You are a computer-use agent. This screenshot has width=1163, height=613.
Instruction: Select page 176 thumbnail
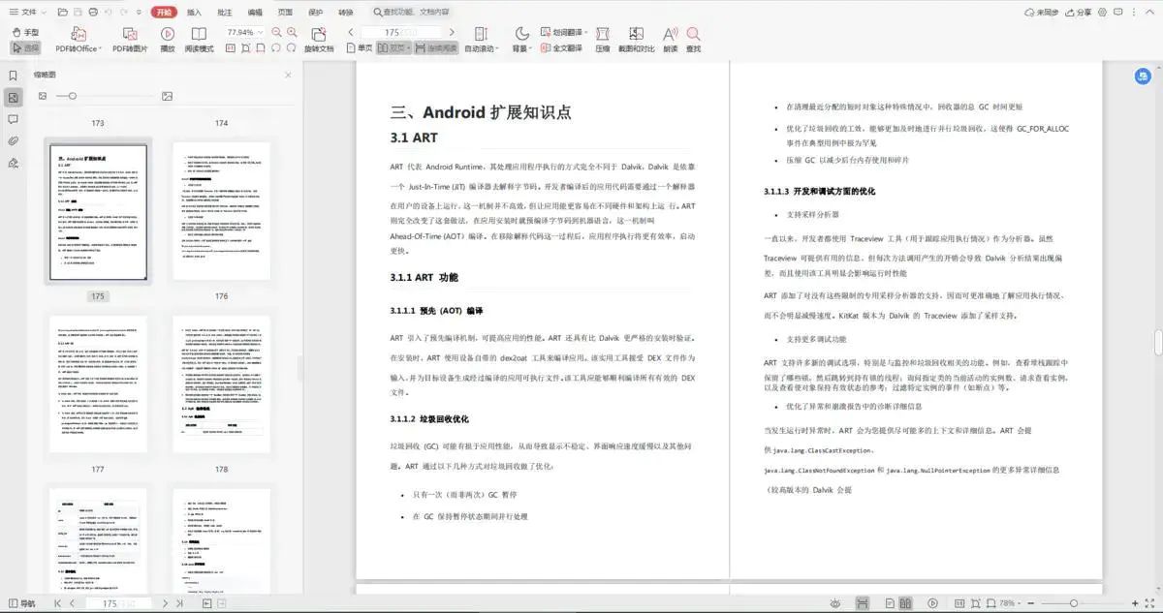click(221, 213)
